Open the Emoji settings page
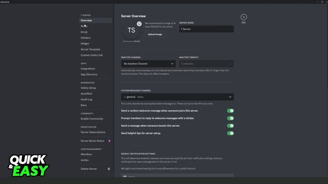 96,32
